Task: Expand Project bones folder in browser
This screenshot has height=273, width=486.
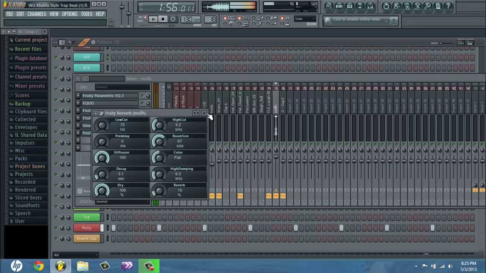Action: [x=30, y=166]
